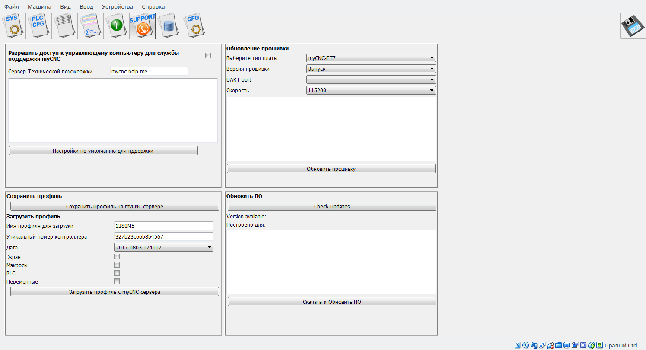Select the SUPPORT phone icon tab
646x350 pixels.
(x=143, y=26)
